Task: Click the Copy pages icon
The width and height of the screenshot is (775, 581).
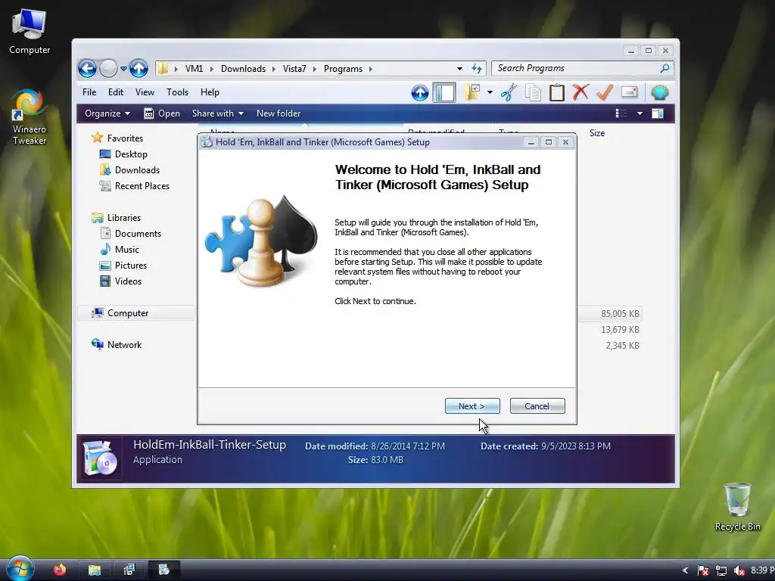Action: [x=533, y=92]
